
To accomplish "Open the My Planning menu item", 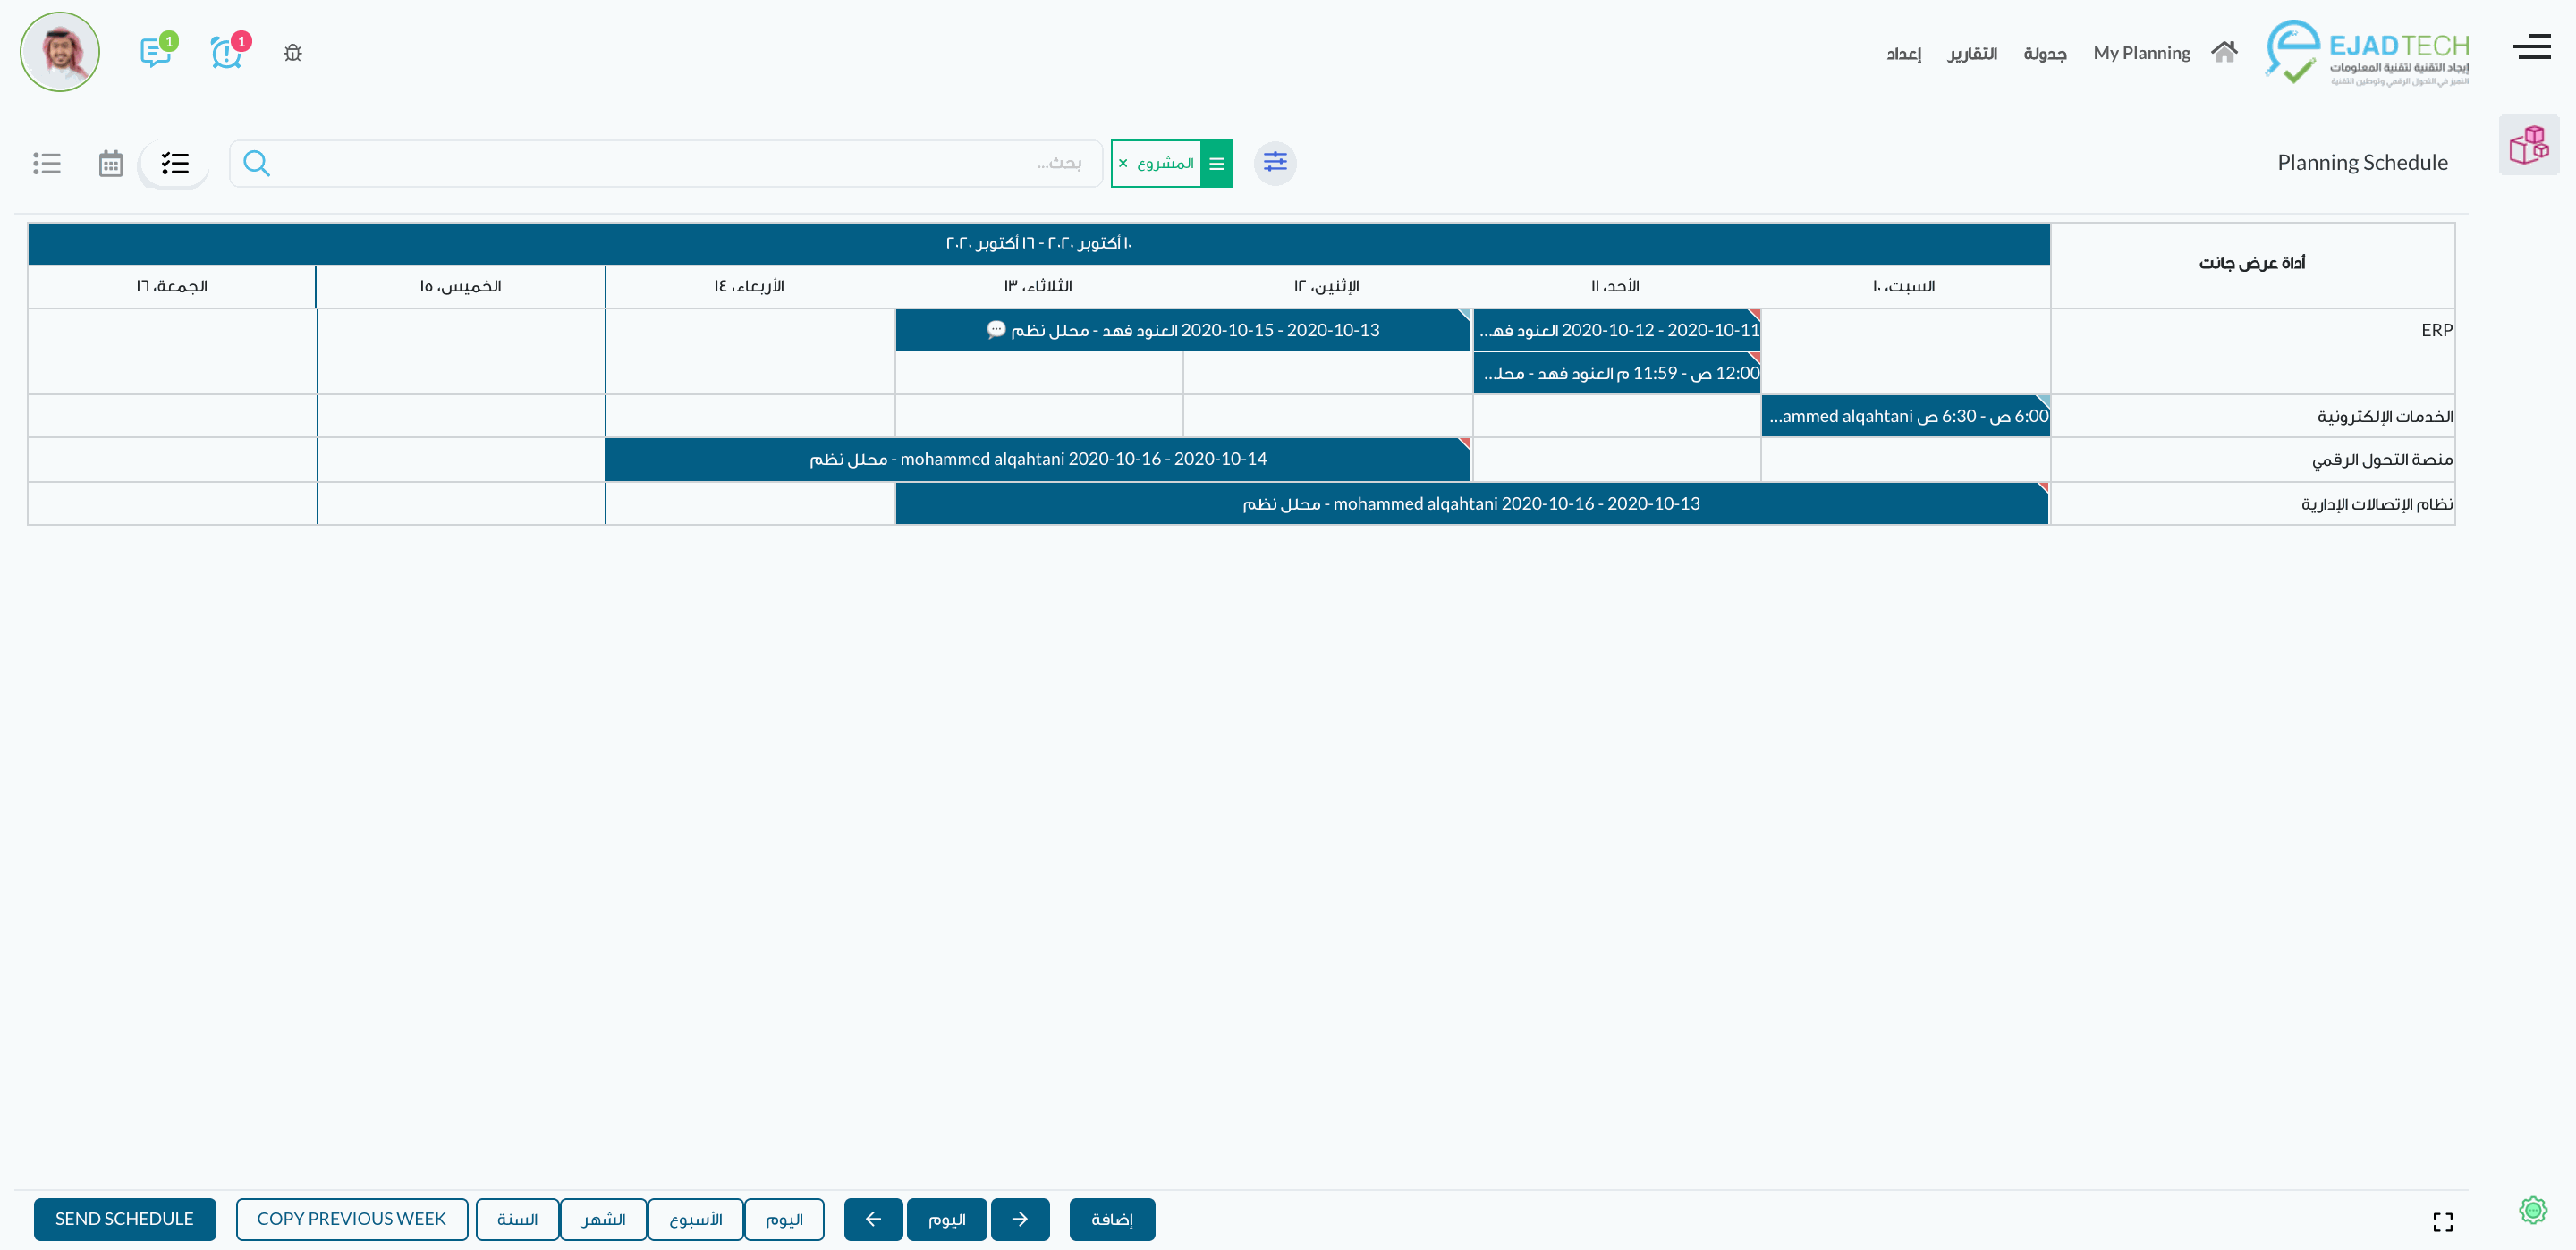I will point(2141,53).
